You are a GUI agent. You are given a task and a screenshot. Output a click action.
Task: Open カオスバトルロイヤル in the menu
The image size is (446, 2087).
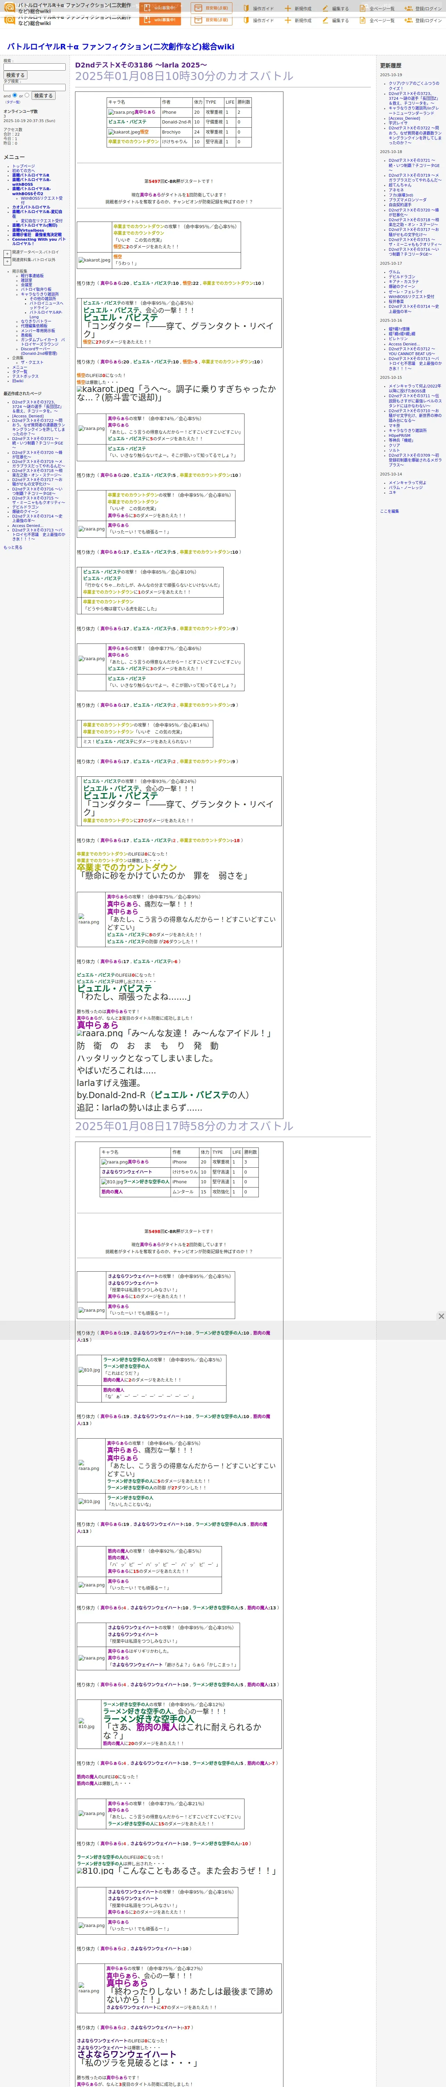tap(31, 207)
